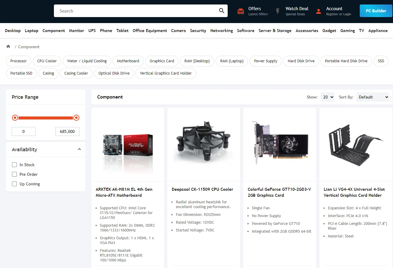Click the Watch Deal lightning icon
The height and width of the screenshot is (268, 393).
pos(278,11)
